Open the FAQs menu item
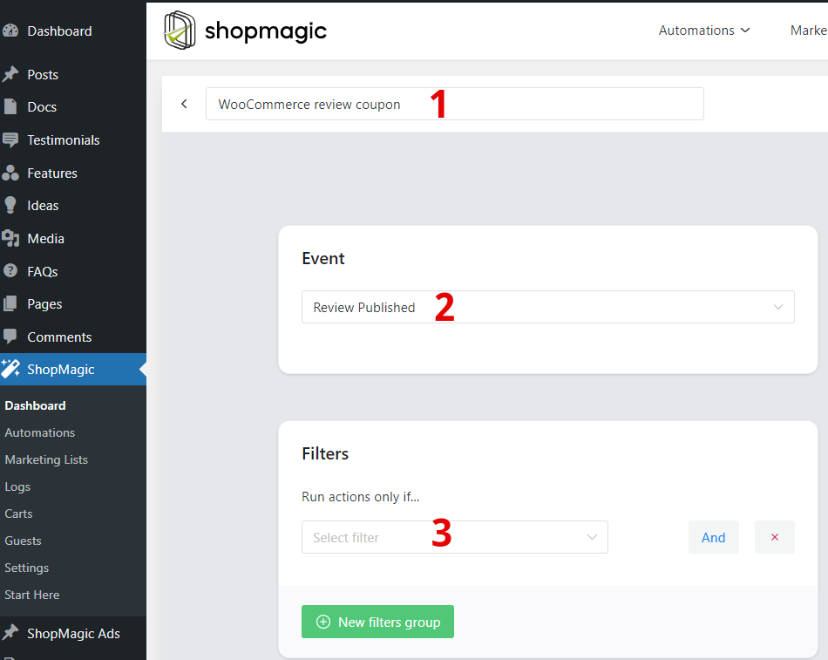The image size is (828, 660). 73,271
